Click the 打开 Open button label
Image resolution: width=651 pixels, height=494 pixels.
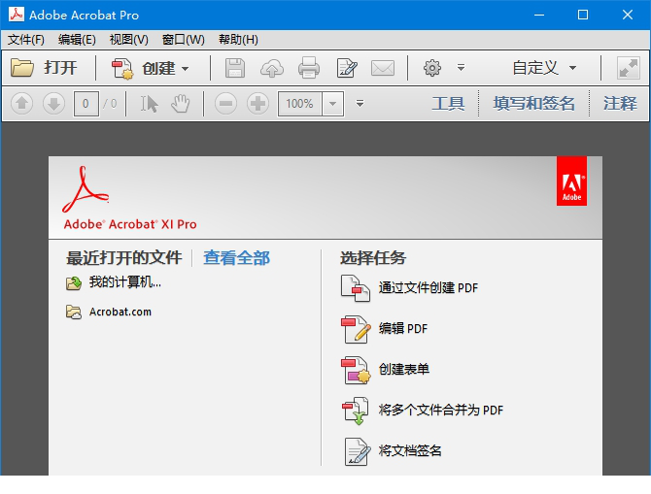60,68
